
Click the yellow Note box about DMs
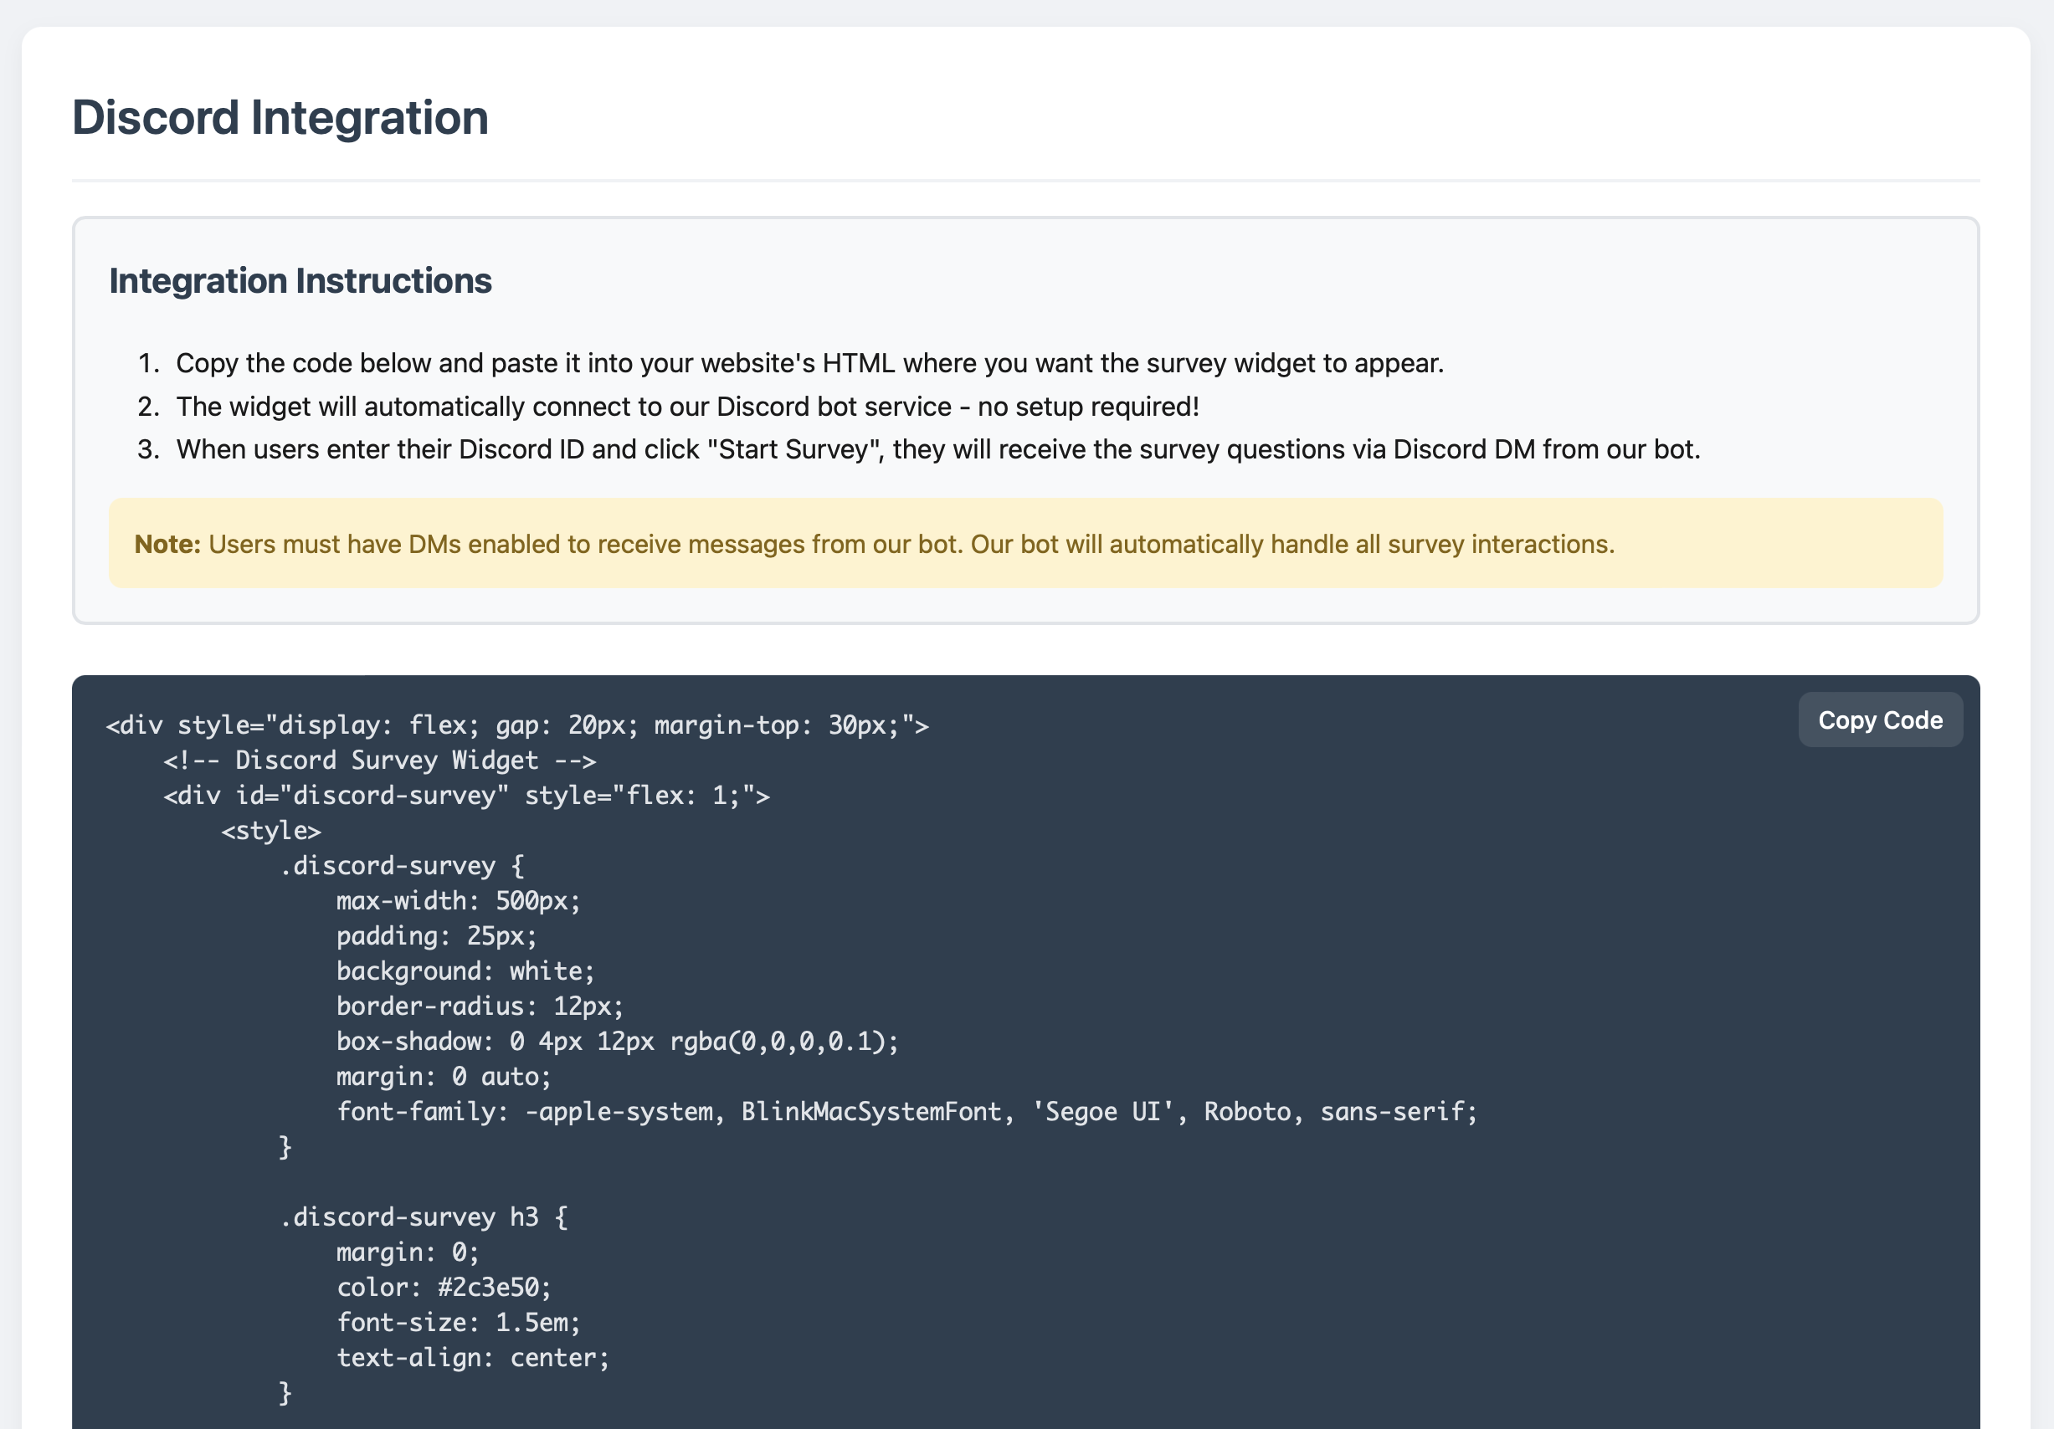tap(1025, 543)
